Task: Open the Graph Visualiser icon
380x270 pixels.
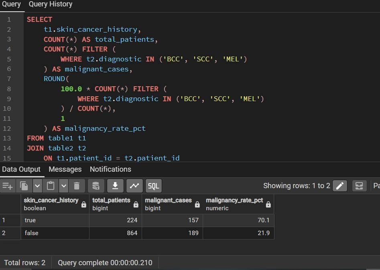Action: [x=134, y=186]
